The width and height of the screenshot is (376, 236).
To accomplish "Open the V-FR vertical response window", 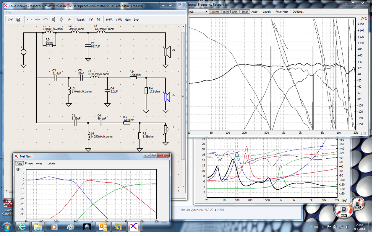I will [119, 20].
